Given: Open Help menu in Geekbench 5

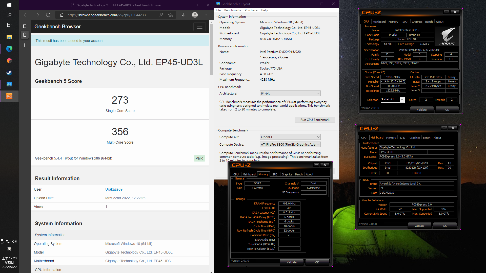Looking at the screenshot, I should pyautogui.click(x=264, y=10).
